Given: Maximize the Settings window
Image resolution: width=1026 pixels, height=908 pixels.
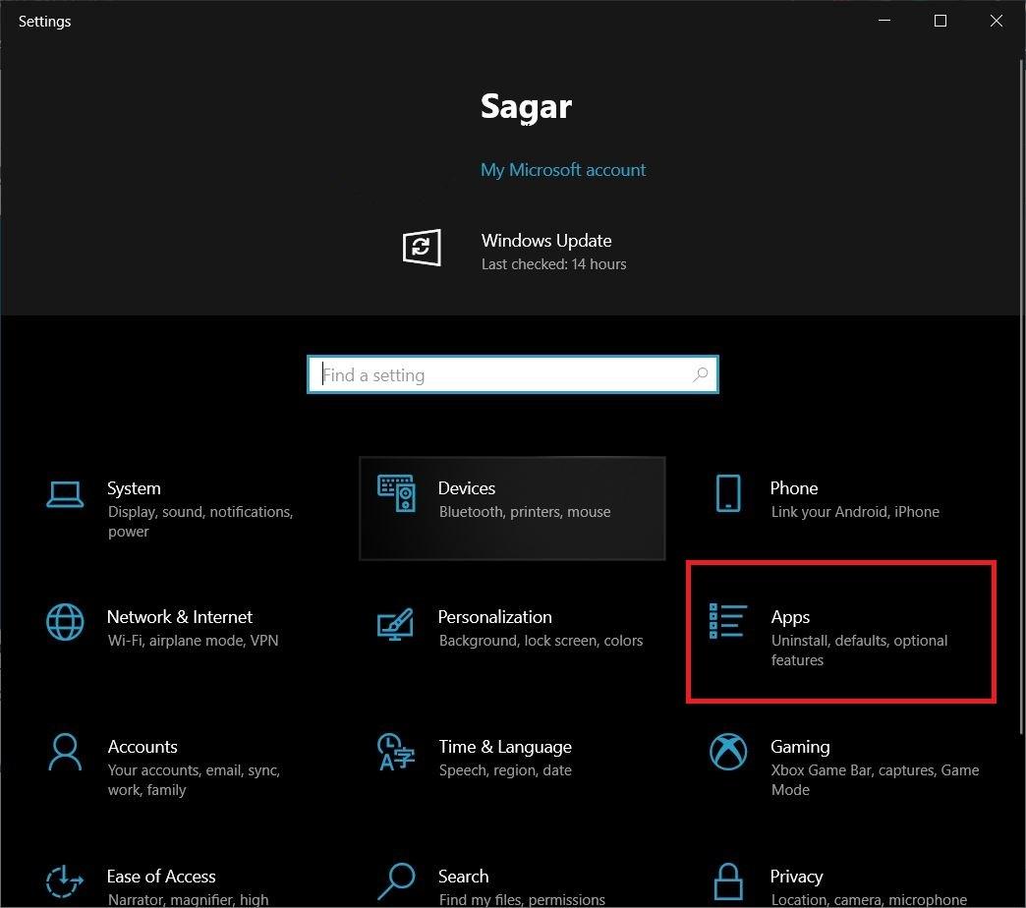Looking at the screenshot, I should pos(940,21).
